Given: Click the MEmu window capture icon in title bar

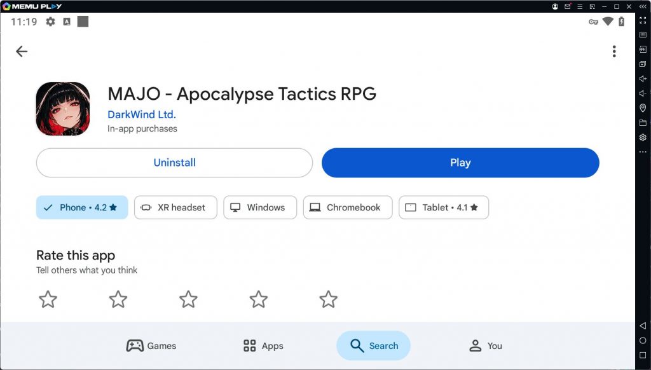Looking at the screenshot, I should click(593, 6).
